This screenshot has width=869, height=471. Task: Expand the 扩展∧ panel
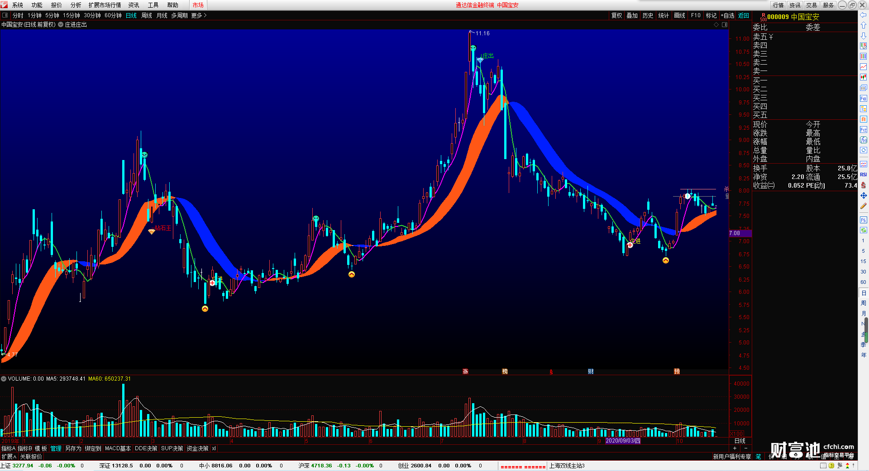[9, 457]
